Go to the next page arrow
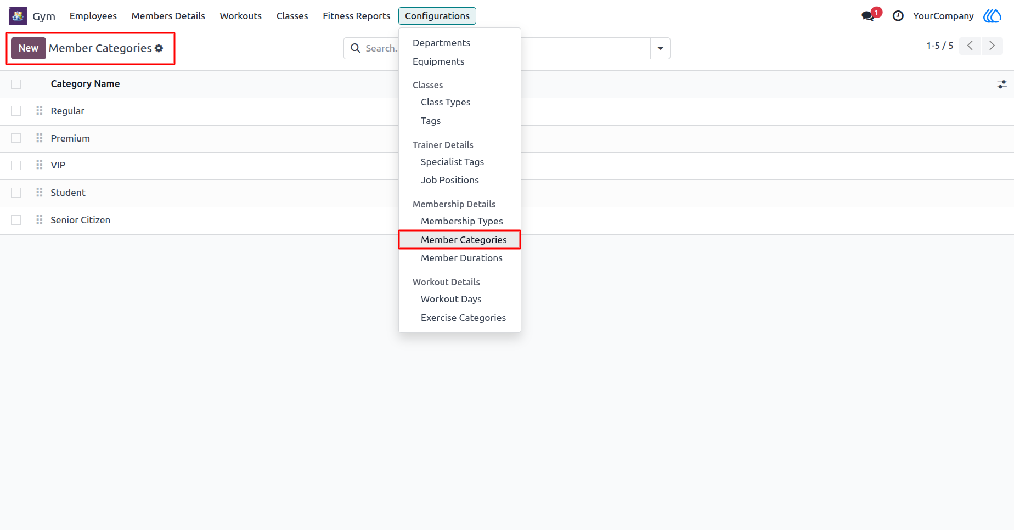This screenshot has height=530, width=1014. (992, 46)
